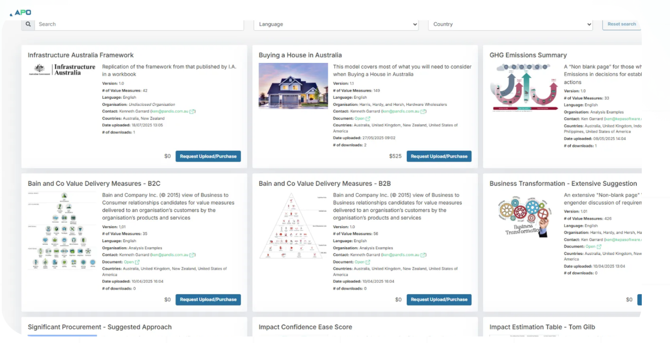Request Upload/Purchase for Bain B2C measures
This screenshot has width=670, height=343.
208,300
